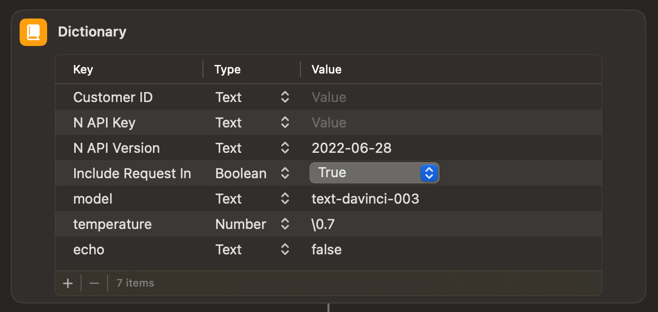Click Text type in Customer ID row
The image size is (658, 312).
point(228,97)
